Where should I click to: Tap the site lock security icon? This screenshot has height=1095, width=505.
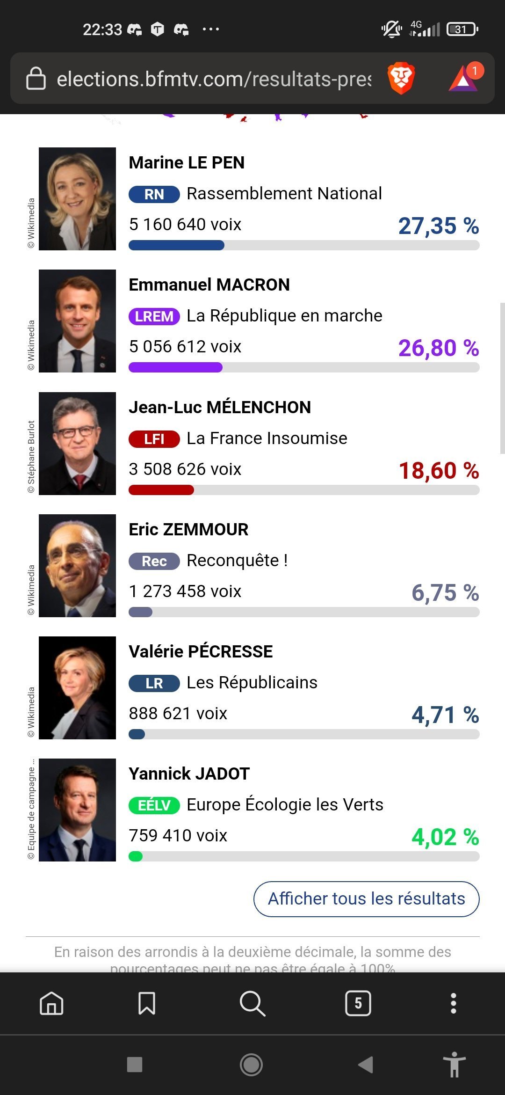tap(36, 78)
